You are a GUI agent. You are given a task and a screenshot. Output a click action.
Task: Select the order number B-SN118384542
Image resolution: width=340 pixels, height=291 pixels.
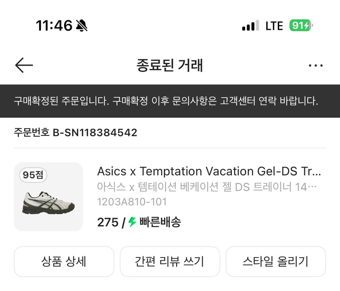(x=75, y=132)
